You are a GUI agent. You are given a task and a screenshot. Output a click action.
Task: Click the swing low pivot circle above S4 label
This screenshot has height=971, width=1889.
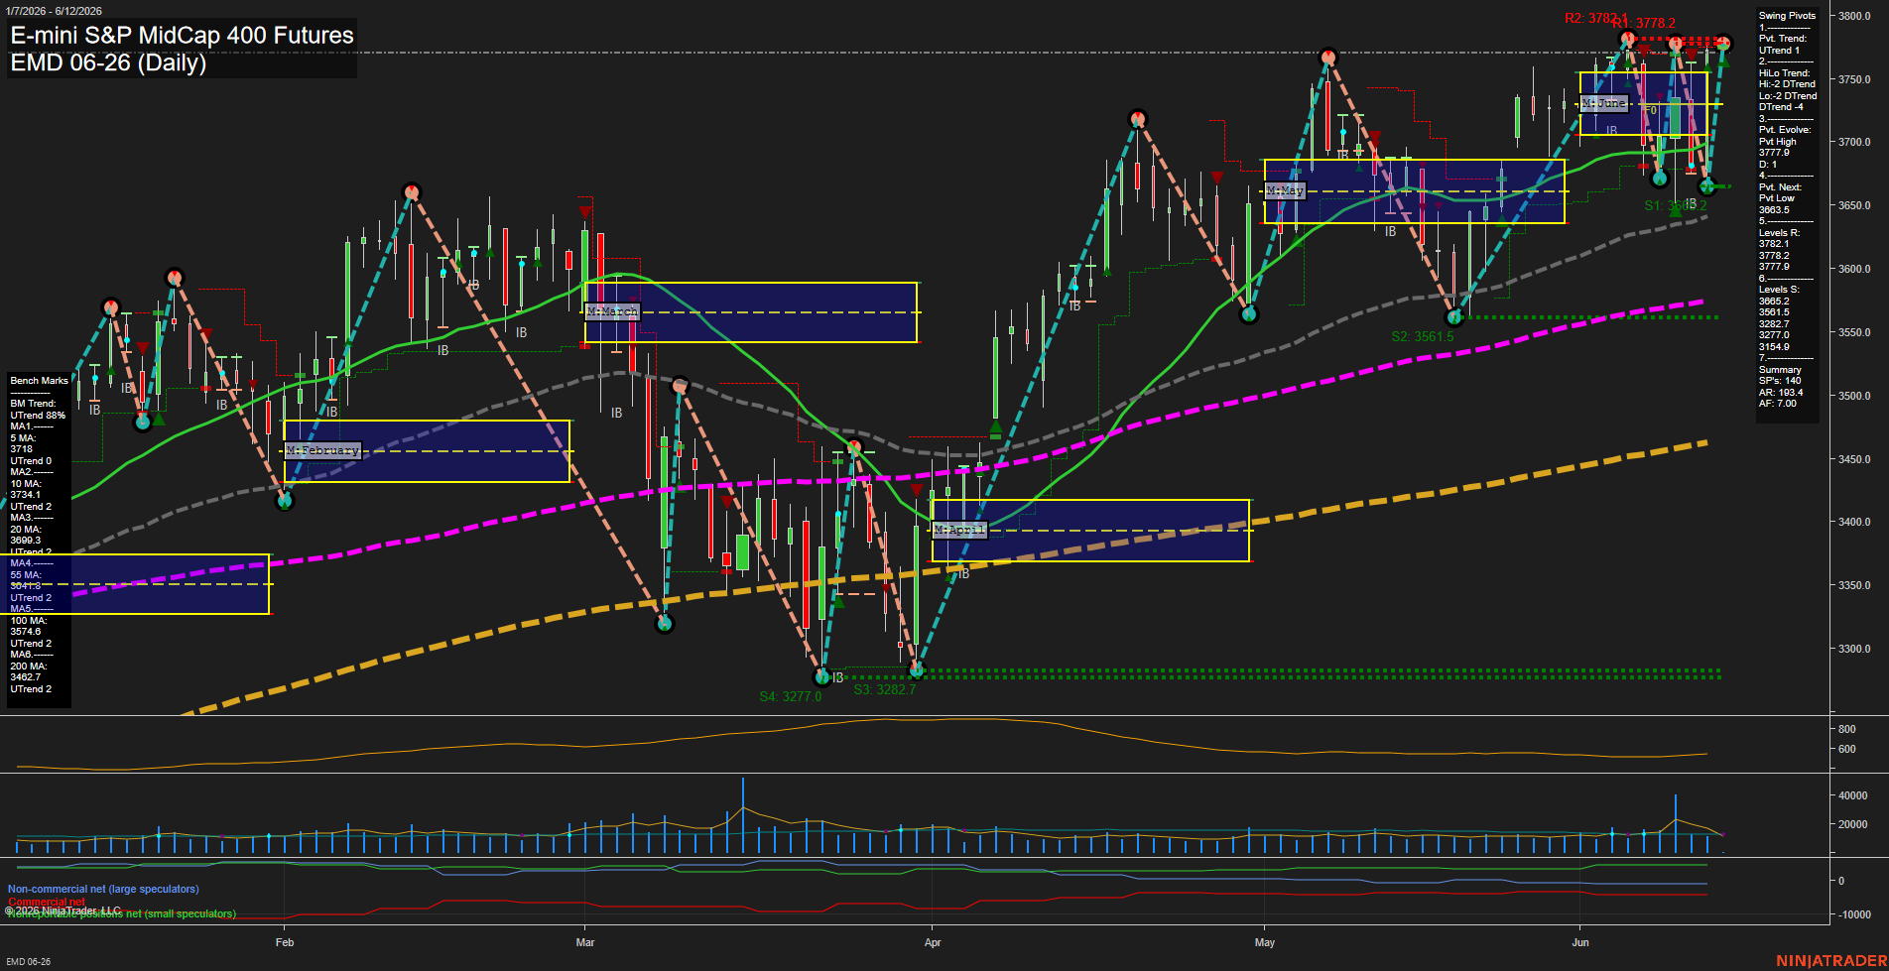(822, 677)
